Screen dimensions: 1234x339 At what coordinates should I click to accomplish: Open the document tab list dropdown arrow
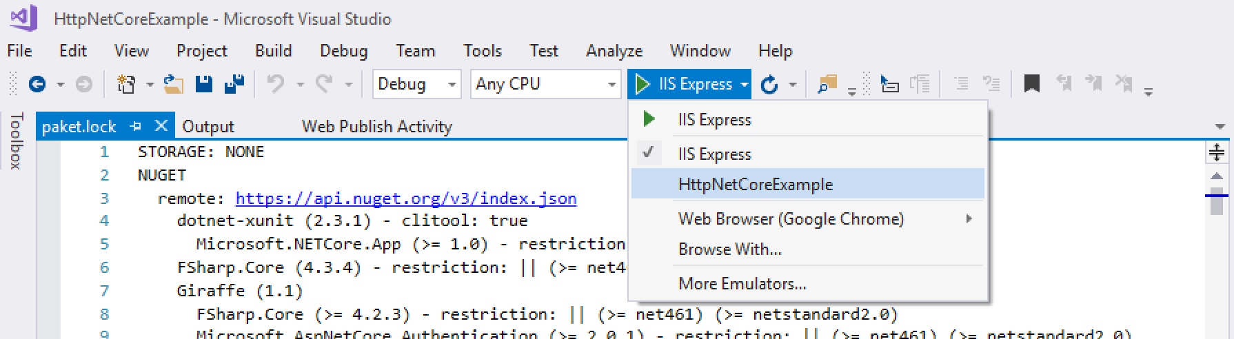tap(1220, 127)
